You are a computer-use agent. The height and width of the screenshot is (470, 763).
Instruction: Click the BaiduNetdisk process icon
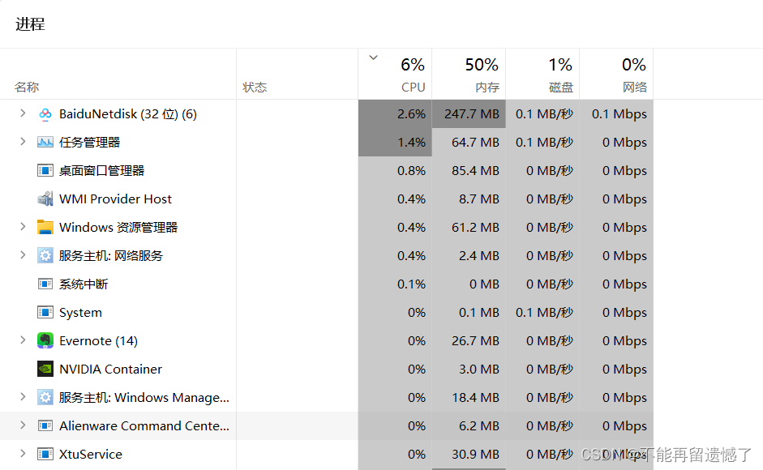pos(45,114)
